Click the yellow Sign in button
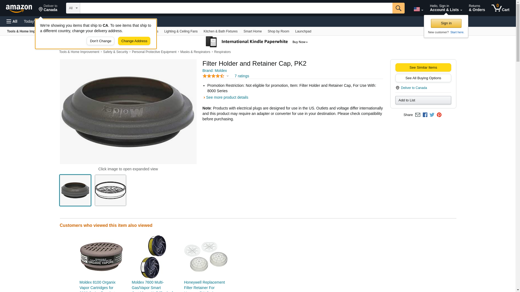Image resolution: width=520 pixels, height=292 pixels. [x=446, y=23]
